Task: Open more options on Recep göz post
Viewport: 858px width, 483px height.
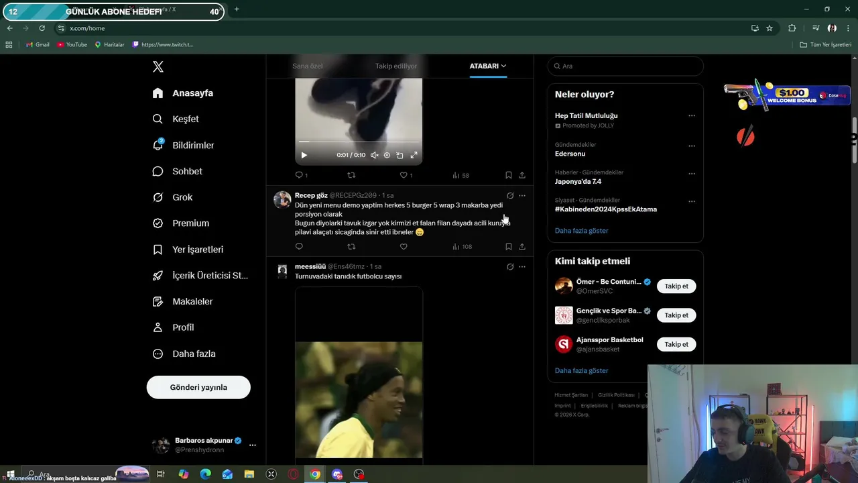Action: pyautogui.click(x=522, y=196)
